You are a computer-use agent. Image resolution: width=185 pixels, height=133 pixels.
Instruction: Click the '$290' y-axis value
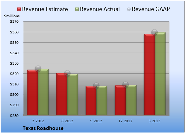(x=14, y=105)
